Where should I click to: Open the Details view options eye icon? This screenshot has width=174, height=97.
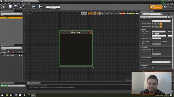(172, 17)
